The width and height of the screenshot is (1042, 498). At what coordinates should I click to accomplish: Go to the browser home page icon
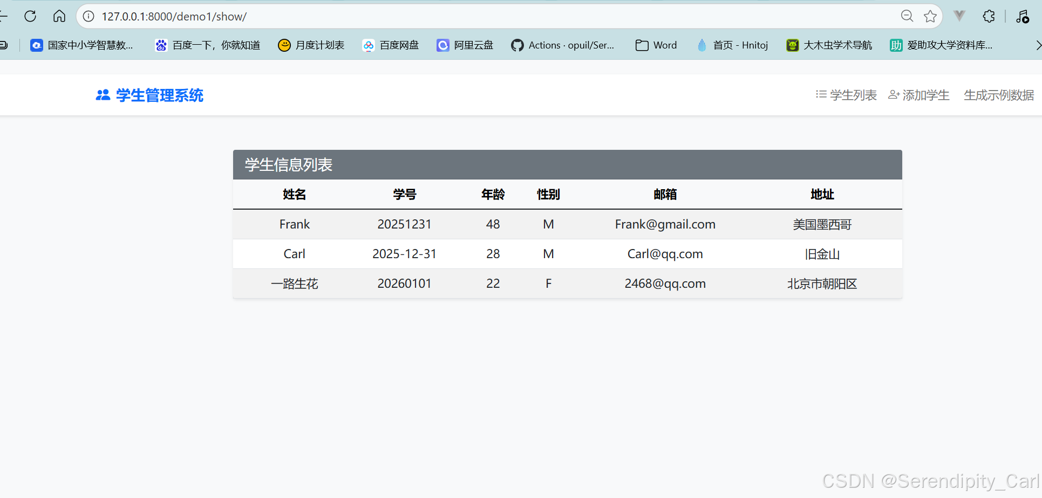[x=59, y=16]
